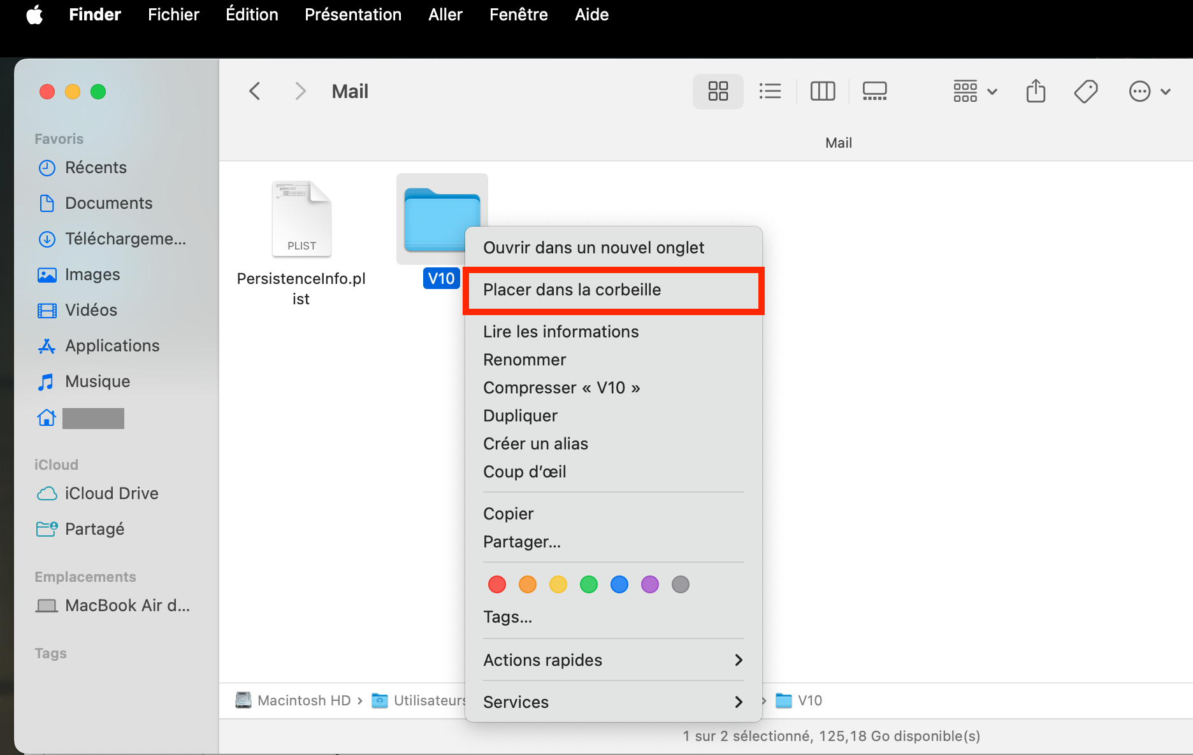Open the More actions ellipsis dropdown
The width and height of the screenshot is (1193, 755).
coord(1150,91)
